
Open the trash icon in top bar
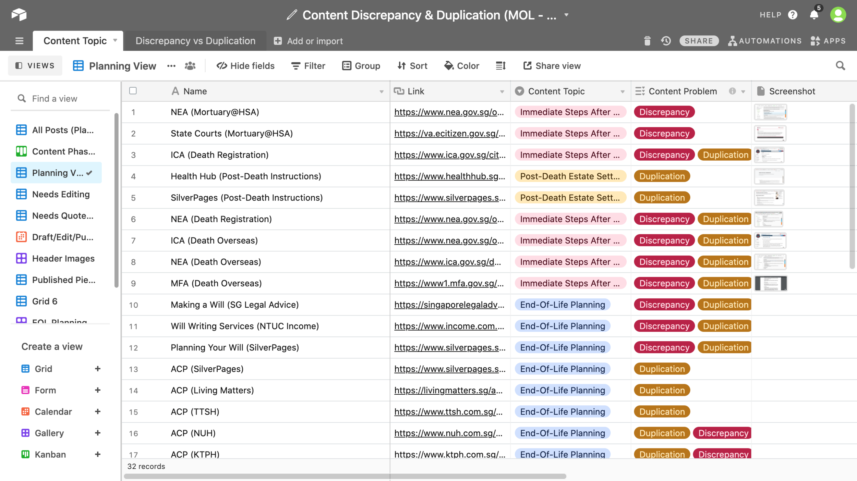point(647,41)
